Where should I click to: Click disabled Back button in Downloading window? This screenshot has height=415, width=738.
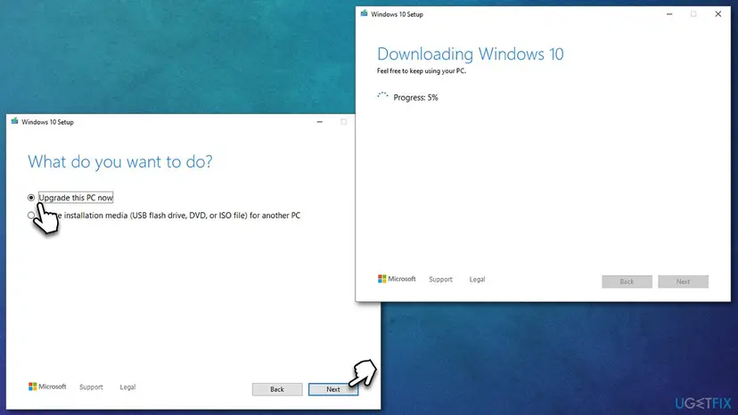(x=627, y=281)
